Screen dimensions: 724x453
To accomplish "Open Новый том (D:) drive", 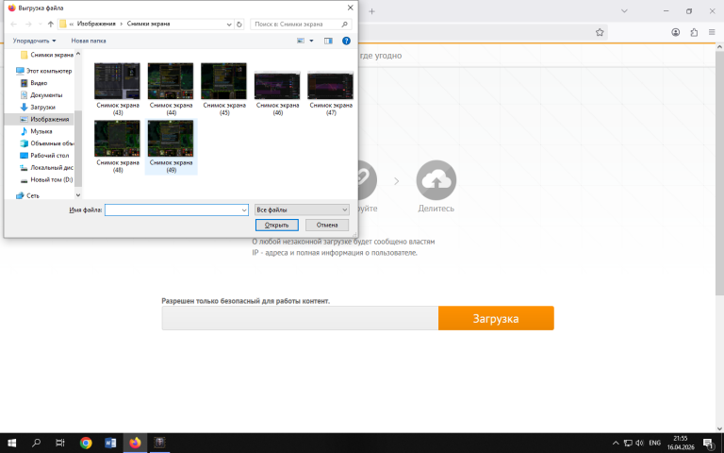I will coord(46,179).
